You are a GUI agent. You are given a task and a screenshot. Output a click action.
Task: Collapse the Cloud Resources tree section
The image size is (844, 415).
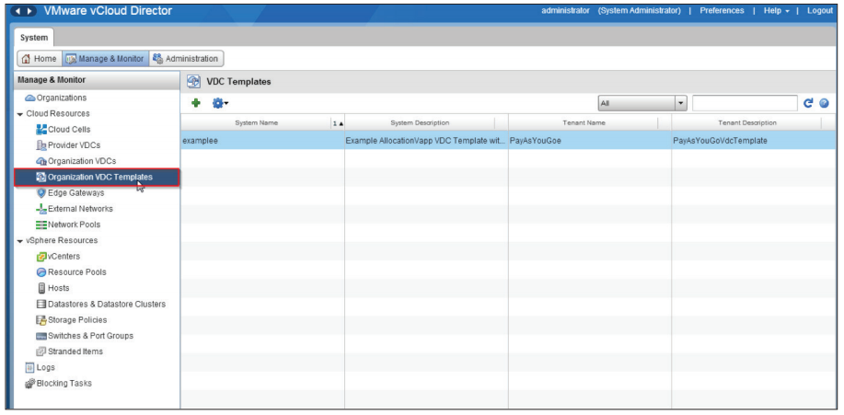(x=20, y=114)
